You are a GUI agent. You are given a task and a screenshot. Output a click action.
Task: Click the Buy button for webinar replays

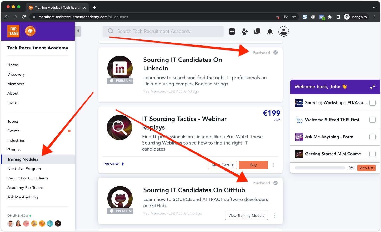tap(253, 165)
